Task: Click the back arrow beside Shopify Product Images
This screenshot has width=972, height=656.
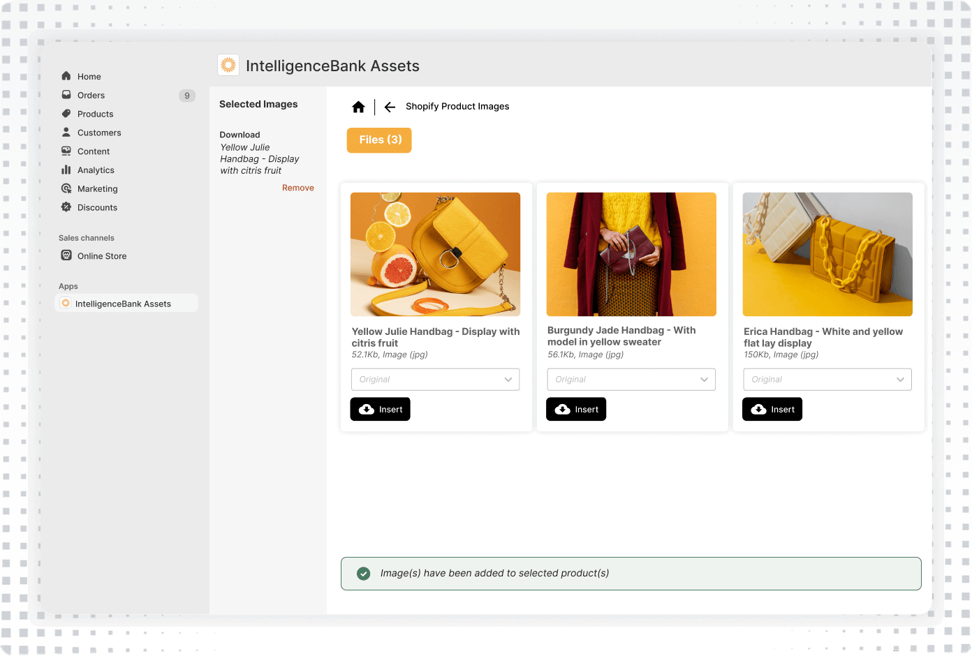Action: (x=390, y=107)
